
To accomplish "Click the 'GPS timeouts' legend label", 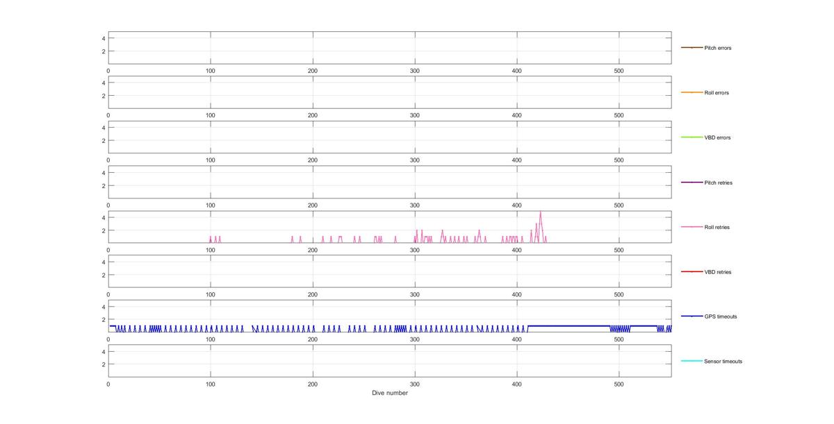I will [720, 316].
